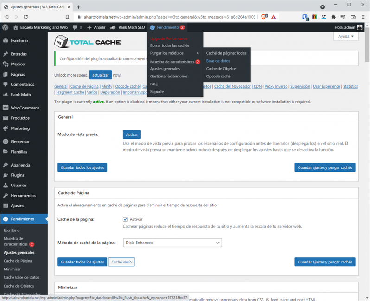Expand Purgar los módulos submenu

point(175,53)
